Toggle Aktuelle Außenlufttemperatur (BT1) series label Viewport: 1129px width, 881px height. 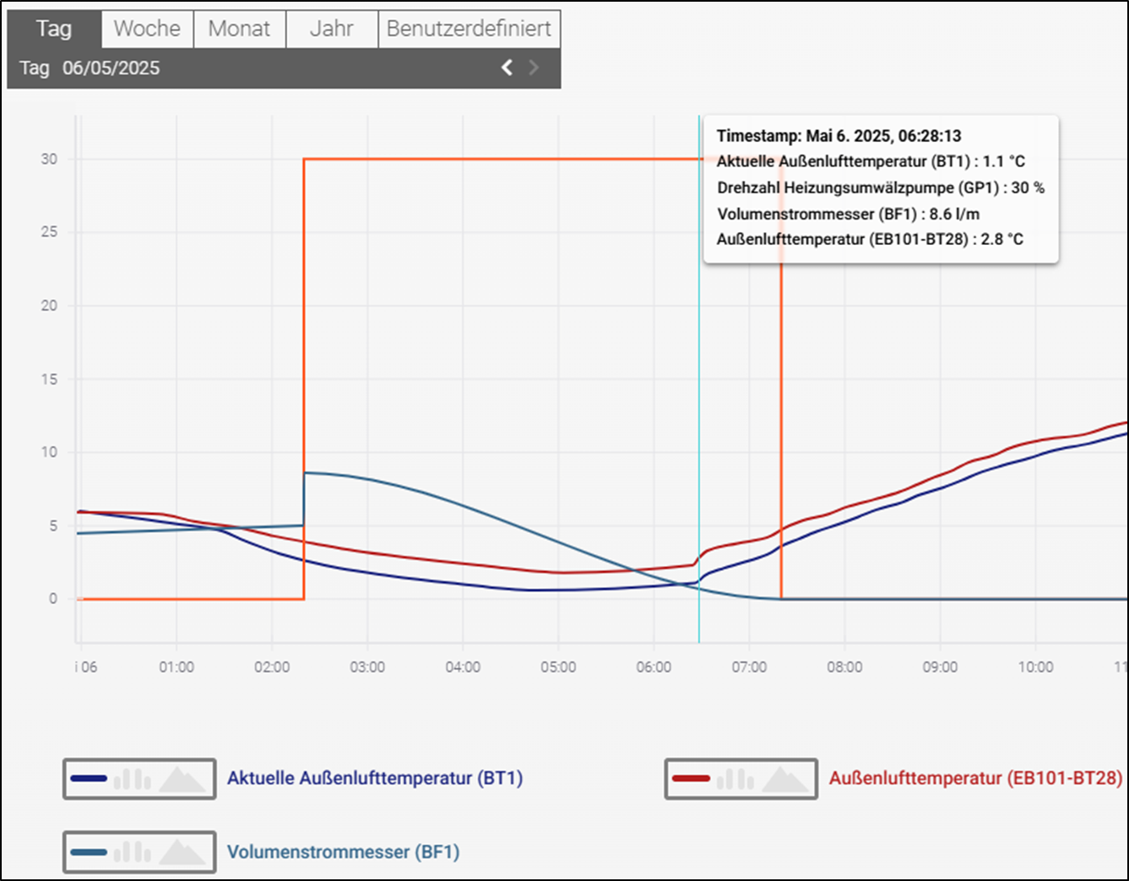point(375,778)
